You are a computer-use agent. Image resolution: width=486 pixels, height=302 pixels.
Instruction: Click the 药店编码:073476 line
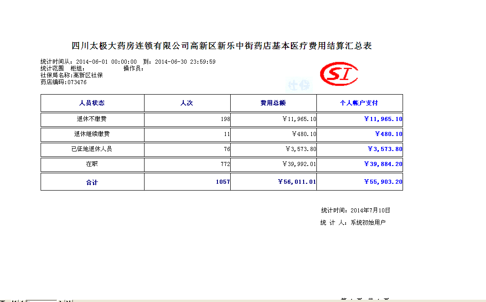63,82
